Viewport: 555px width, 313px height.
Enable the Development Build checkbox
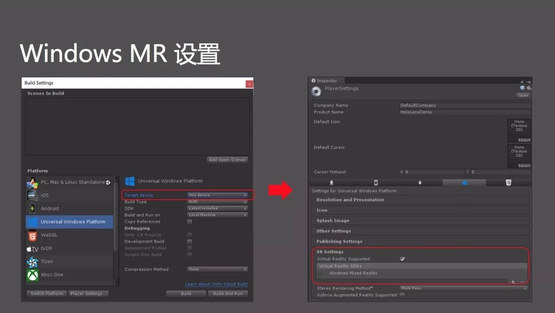(x=189, y=241)
